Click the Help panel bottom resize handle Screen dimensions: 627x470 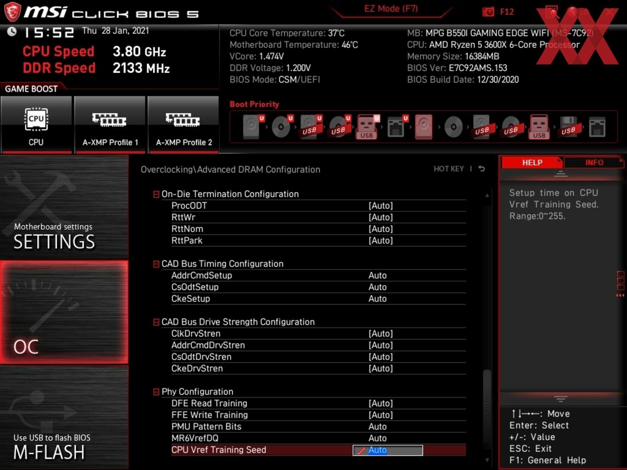pyautogui.click(x=561, y=399)
